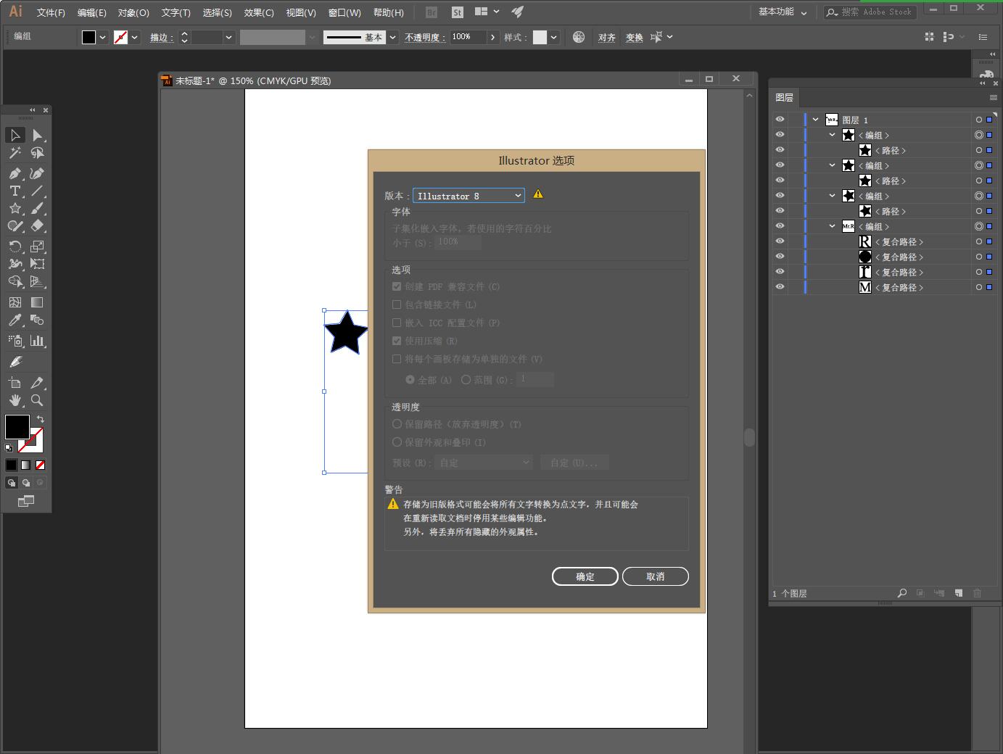1003x754 pixels.
Task: Open the 编辑(E) menu
Action: click(92, 12)
